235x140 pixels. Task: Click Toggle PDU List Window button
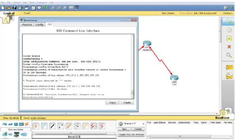click(131, 135)
